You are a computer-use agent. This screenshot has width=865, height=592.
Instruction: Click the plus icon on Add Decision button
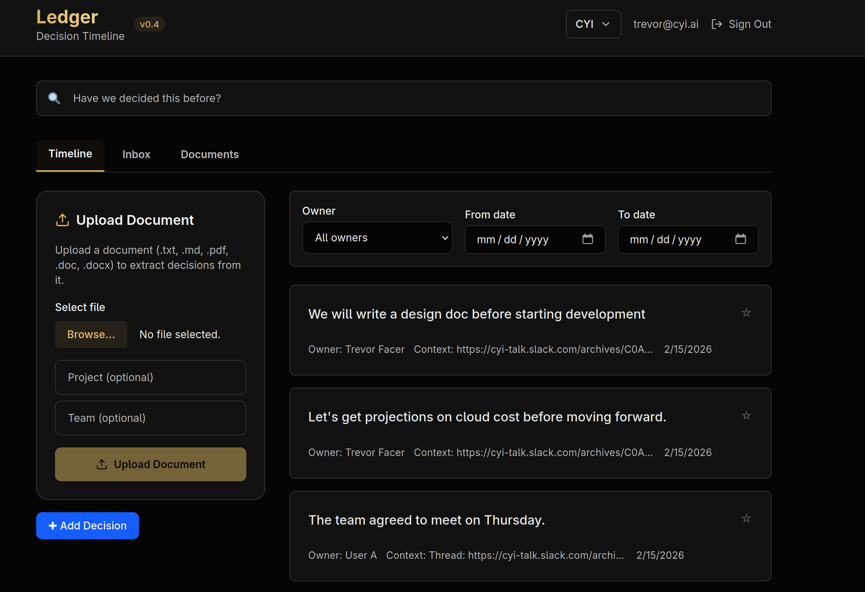[52, 525]
